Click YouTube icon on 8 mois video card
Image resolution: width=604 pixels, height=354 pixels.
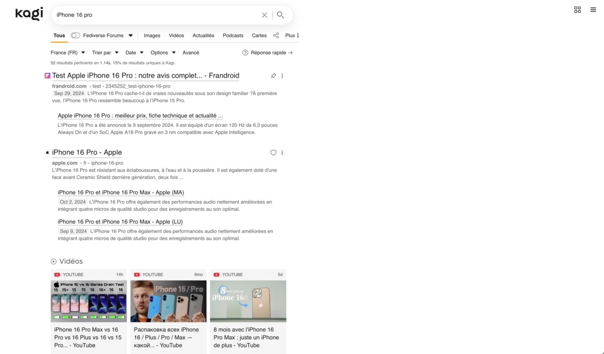tap(216, 274)
